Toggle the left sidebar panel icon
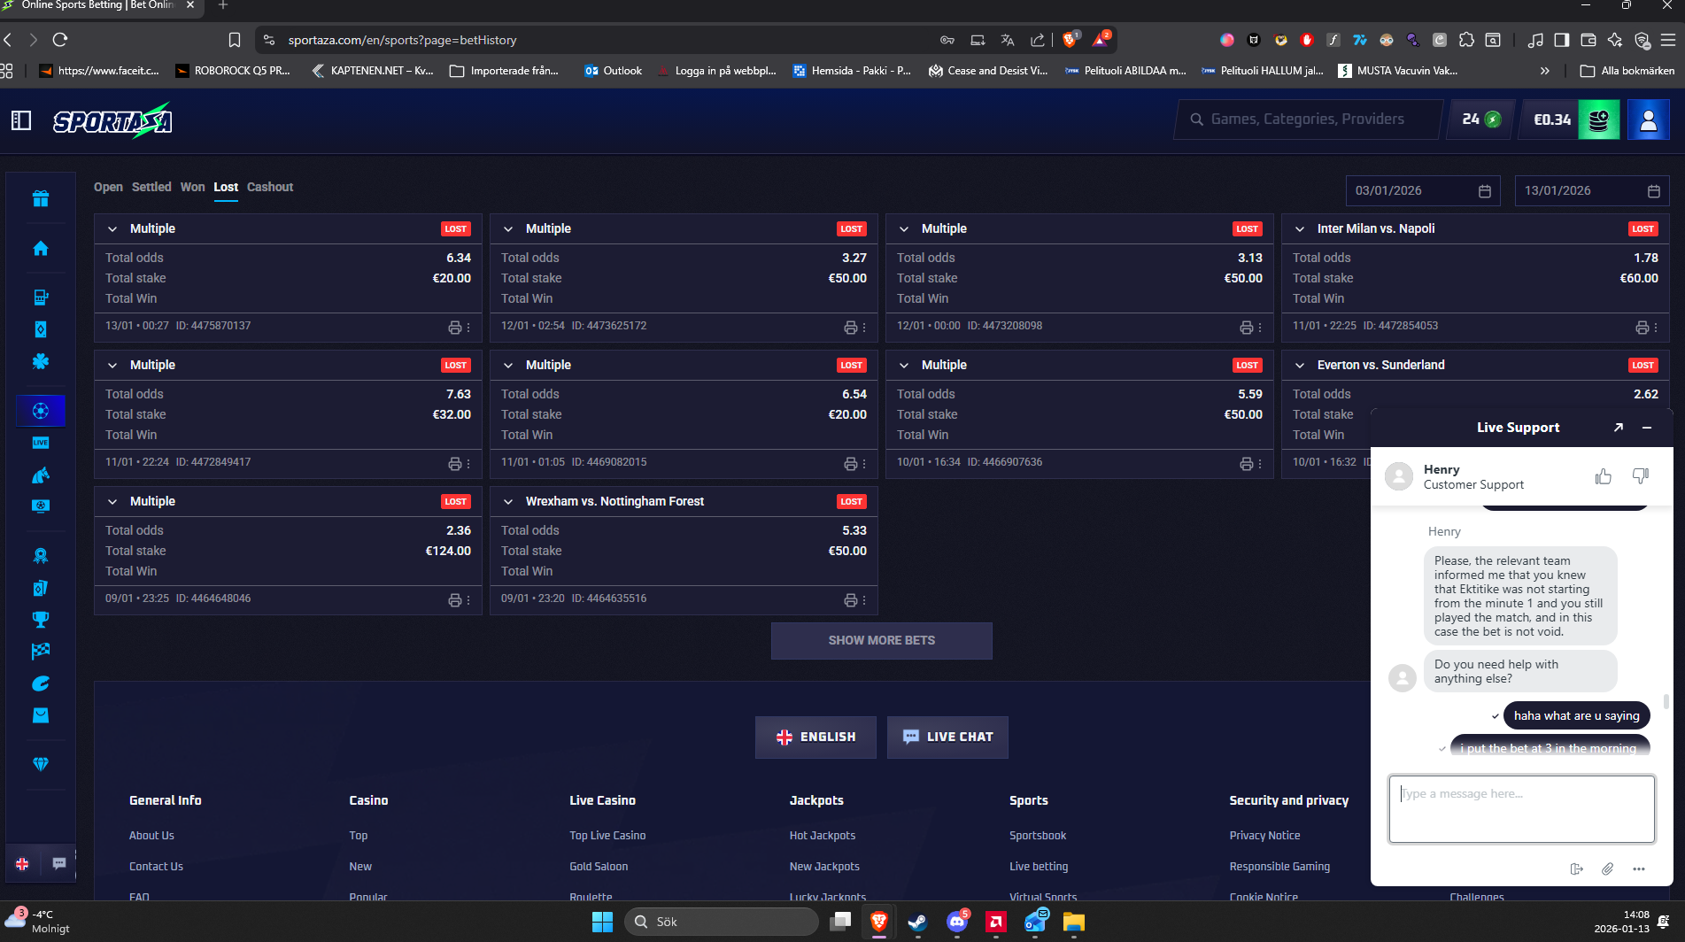 coord(21,120)
